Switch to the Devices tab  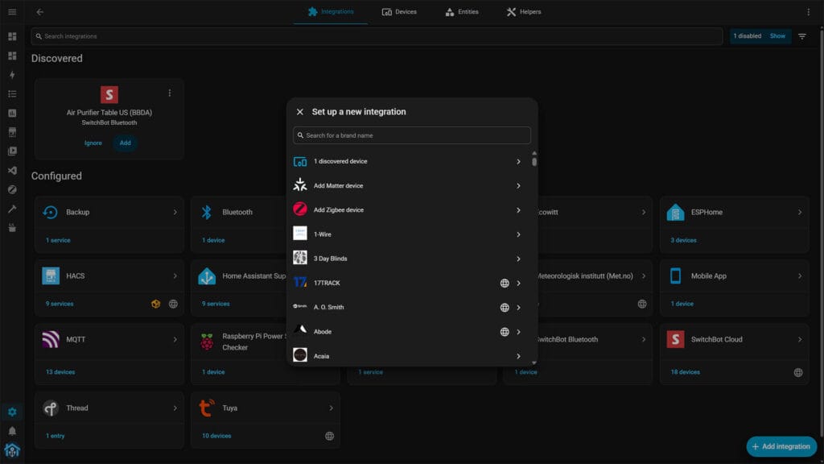[399, 11]
